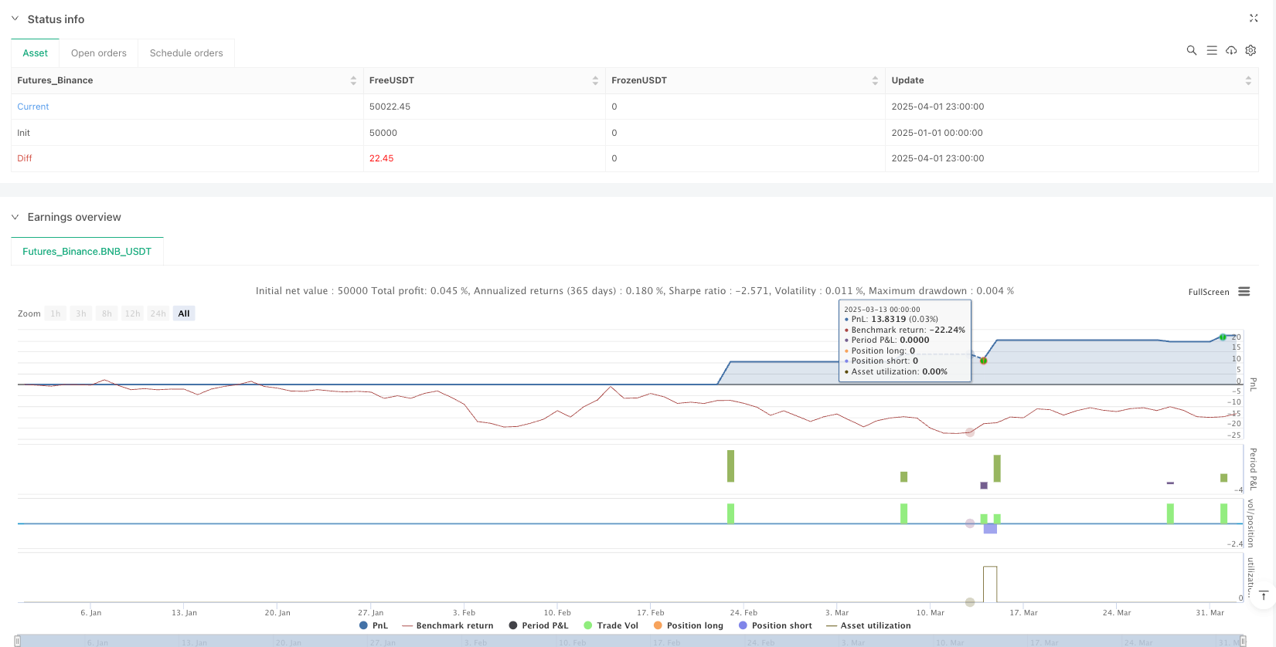Hide the Trade Vol series in the legend
This screenshot has height=647, width=1276.
[x=611, y=625]
